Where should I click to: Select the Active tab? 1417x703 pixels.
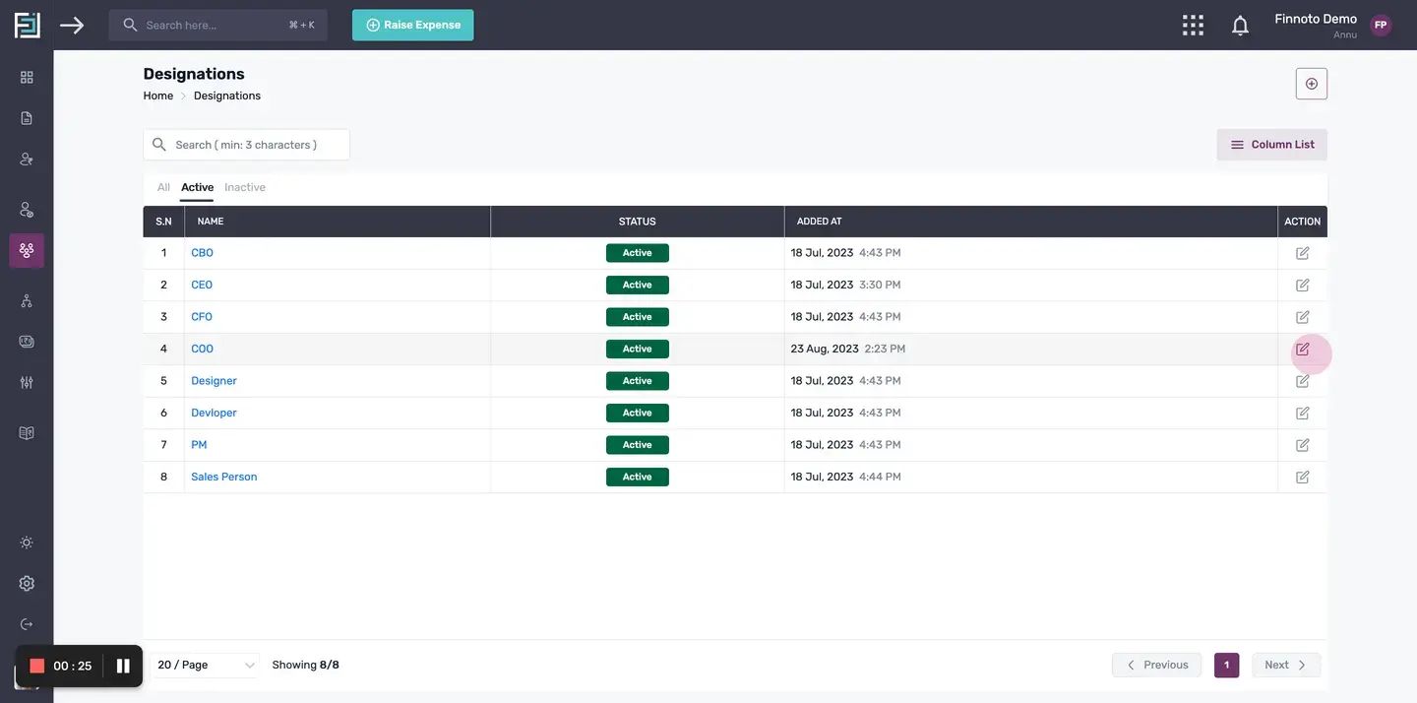197,187
